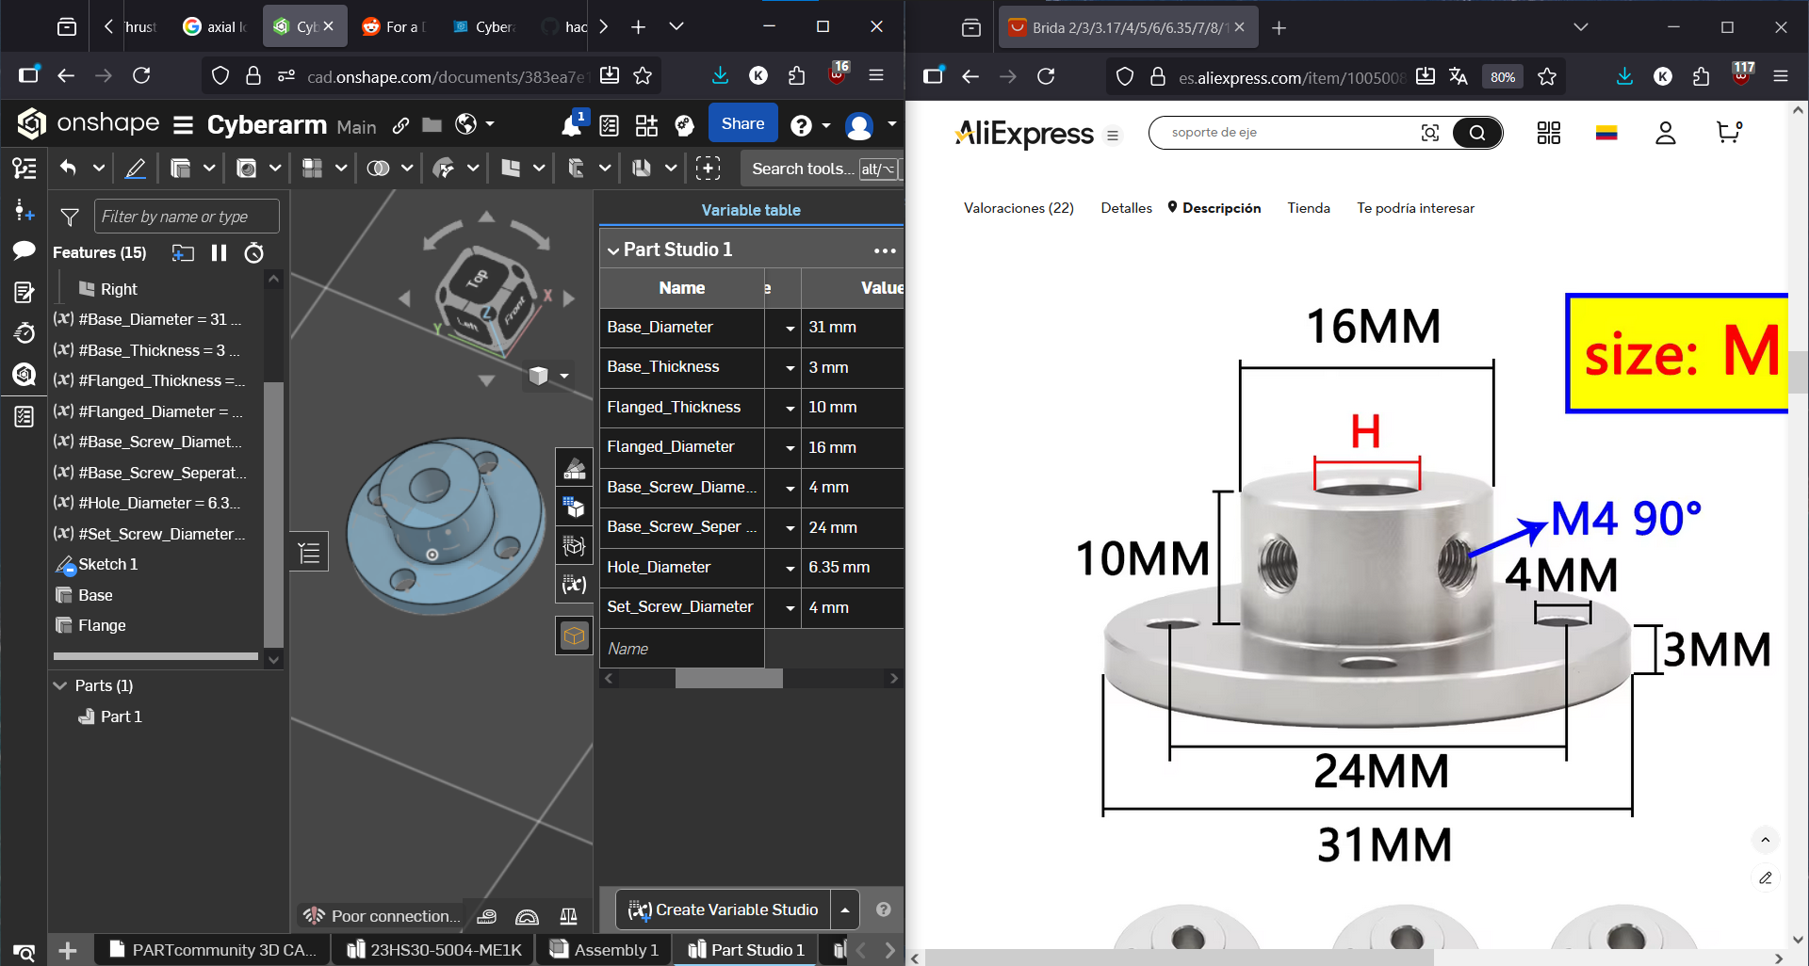Click the Create Variable Studio button
1809x966 pixels.
[x=724, y=910]
